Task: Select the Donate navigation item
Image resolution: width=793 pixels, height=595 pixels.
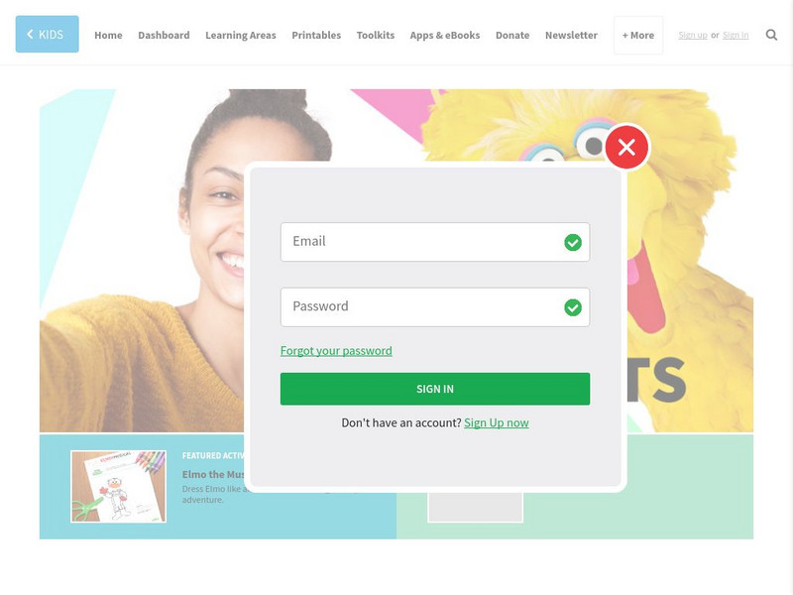Action: point(512,35)
